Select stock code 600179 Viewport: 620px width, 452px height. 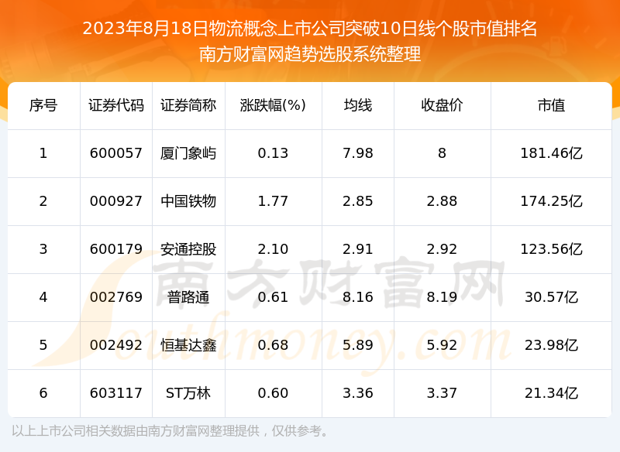(115, 249)
